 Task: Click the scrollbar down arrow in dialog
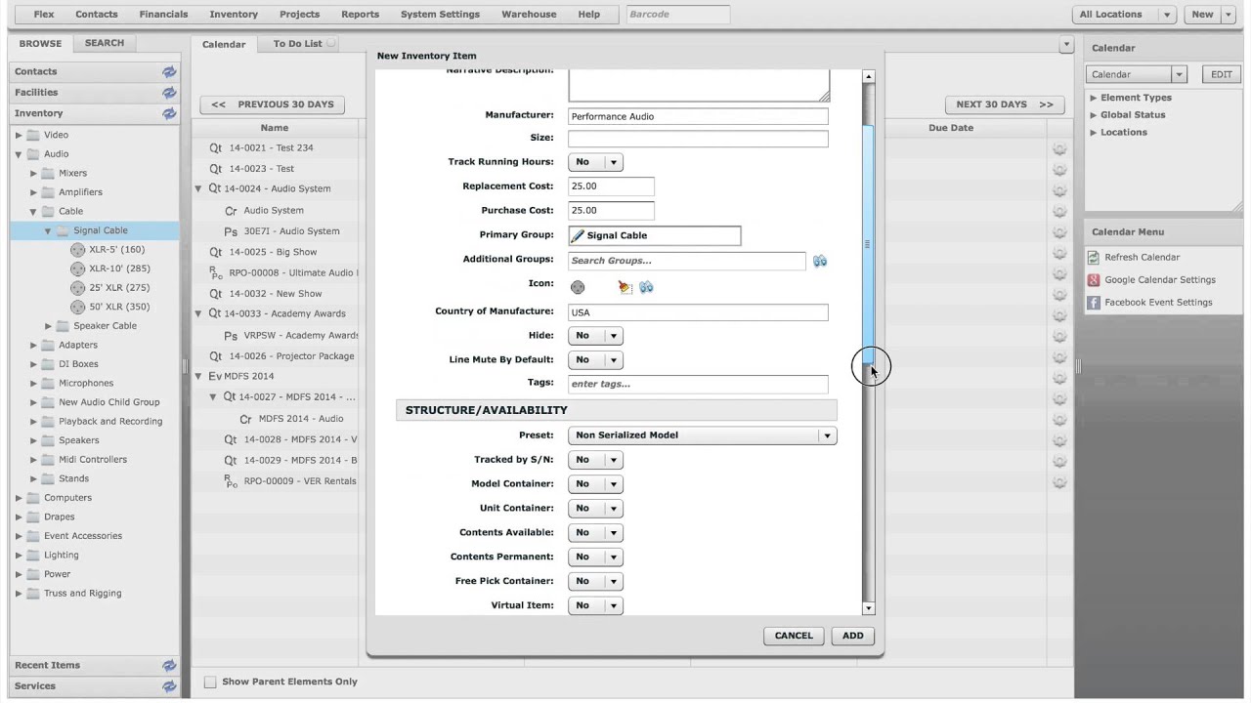point(868,608)
